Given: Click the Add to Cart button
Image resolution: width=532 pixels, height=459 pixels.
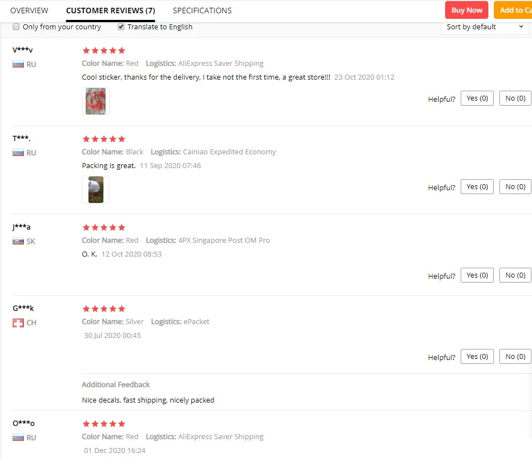Looking at the screenshot, I should pos(513,10).
